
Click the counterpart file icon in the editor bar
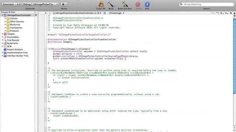point(231,13)
